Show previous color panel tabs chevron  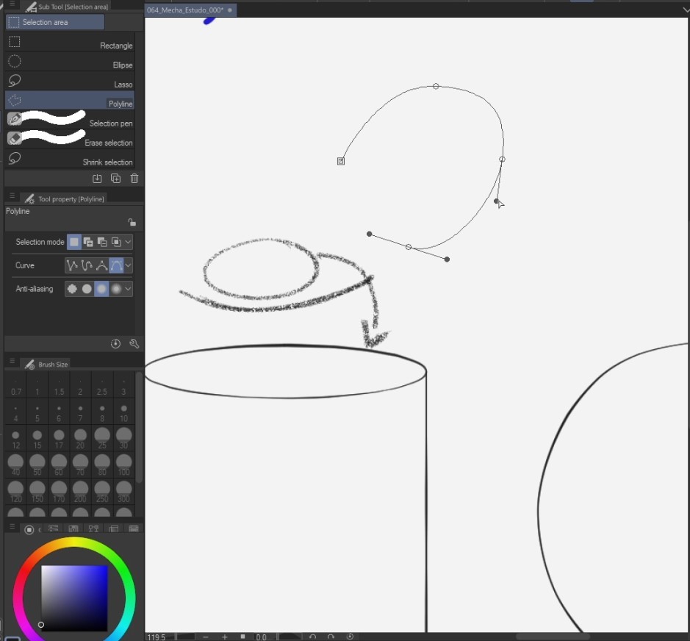pyautogui.click(x=40, y=529)
